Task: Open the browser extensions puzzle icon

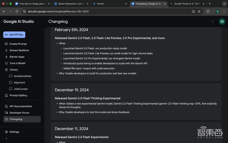Action: point(208,11)
